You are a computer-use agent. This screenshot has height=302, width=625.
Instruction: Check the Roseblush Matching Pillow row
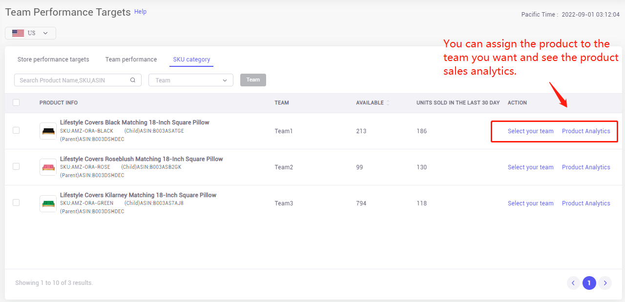click(16, 166)
